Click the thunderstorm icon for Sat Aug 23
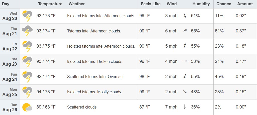This screenshot has width=257, height=115. pos(27,62)
